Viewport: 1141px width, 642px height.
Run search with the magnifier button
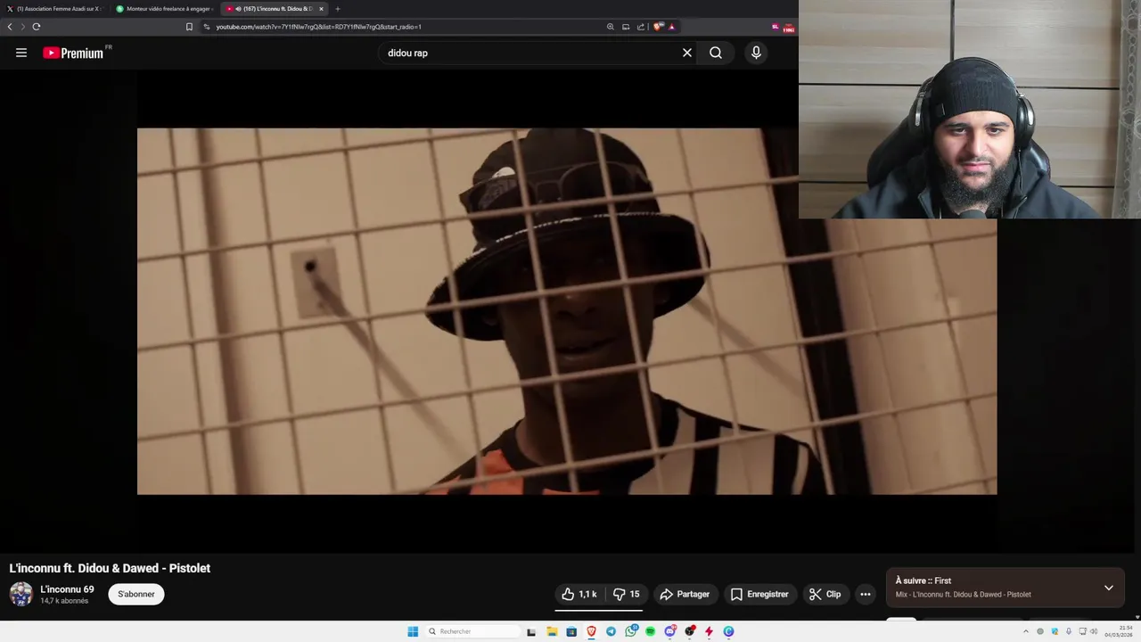click(x=716, y=53)
